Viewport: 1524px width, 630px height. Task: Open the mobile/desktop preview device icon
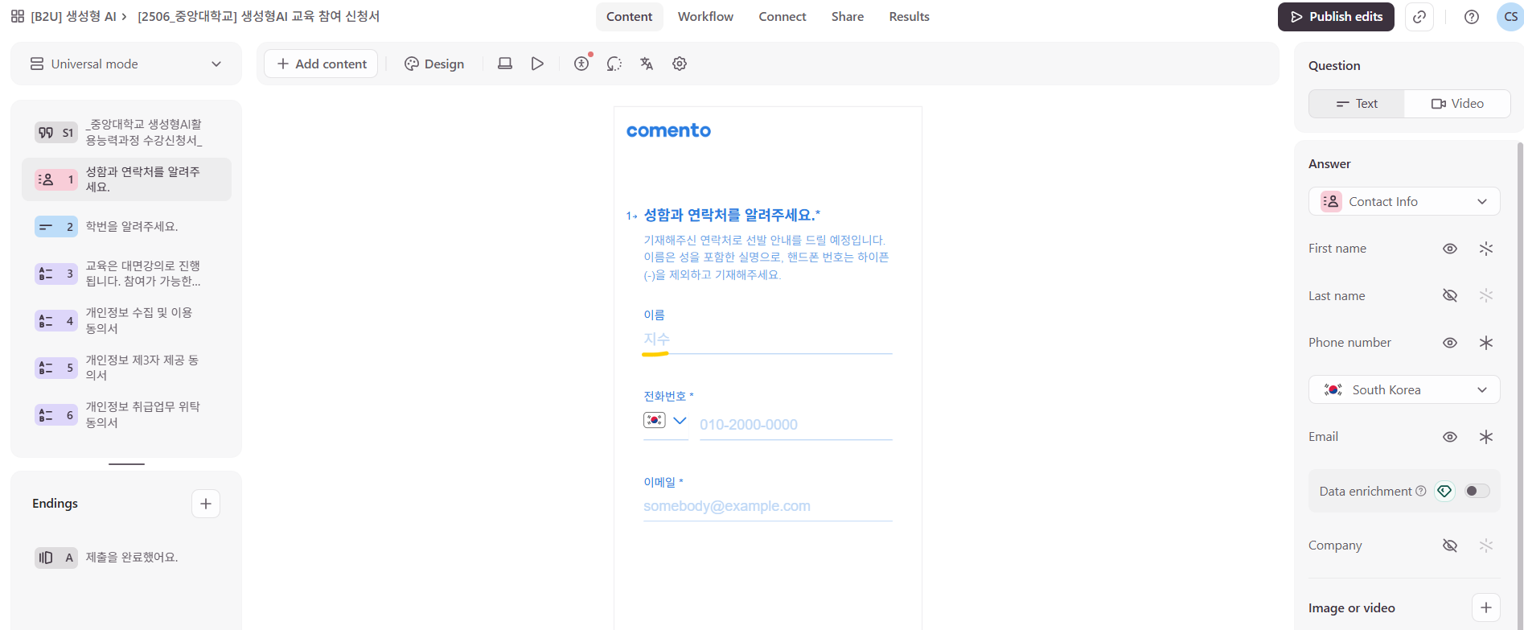click(505, 64)
